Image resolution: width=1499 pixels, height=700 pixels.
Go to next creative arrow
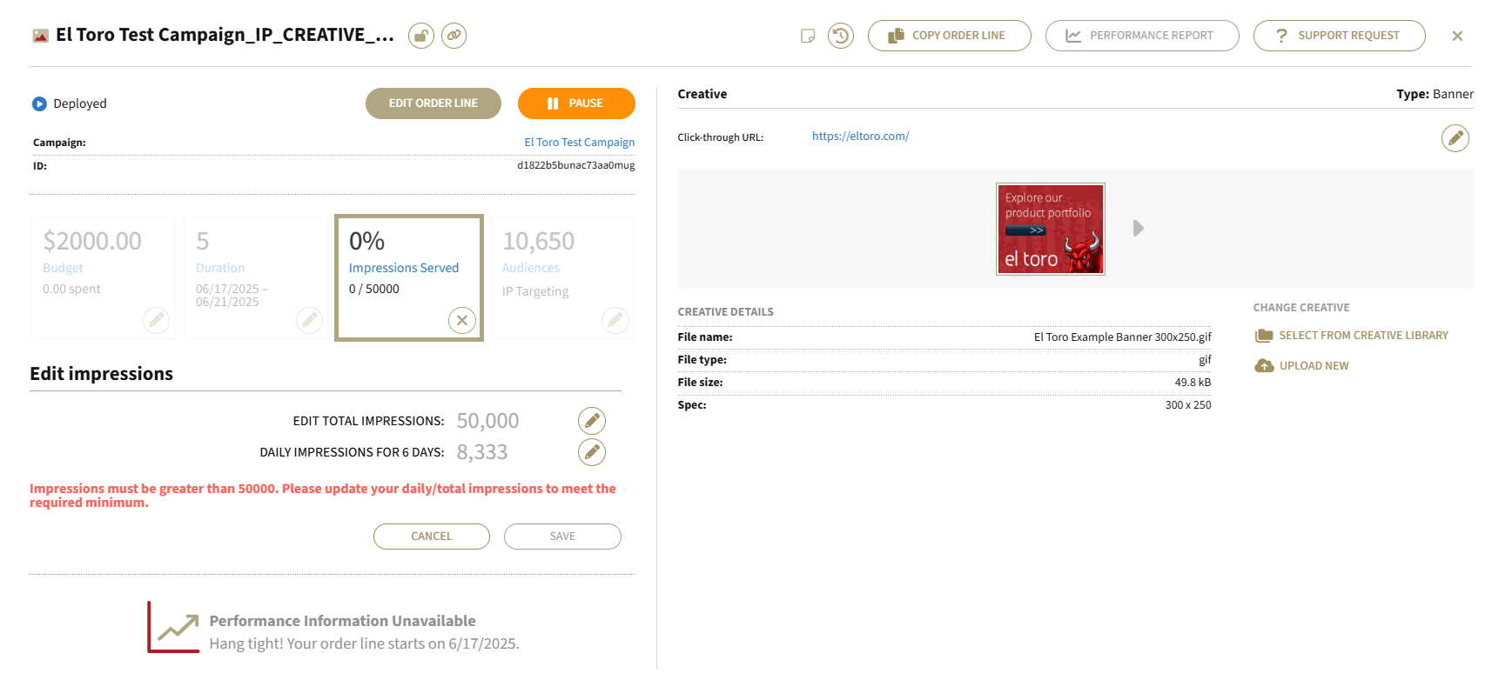click(1138, 229)
